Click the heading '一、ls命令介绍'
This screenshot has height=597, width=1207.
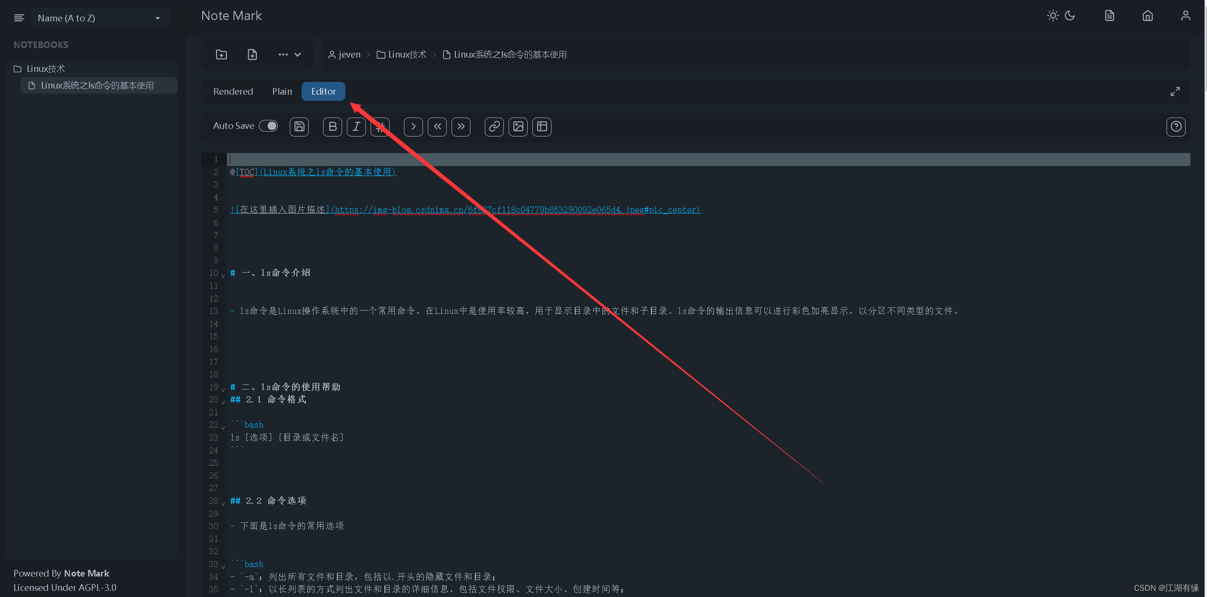(276, 273)
